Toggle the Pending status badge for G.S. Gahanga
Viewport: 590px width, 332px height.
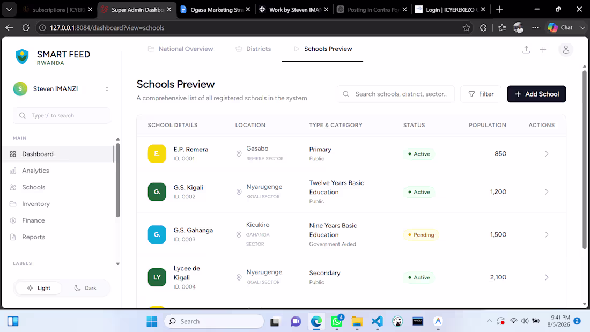coord(421,234)
